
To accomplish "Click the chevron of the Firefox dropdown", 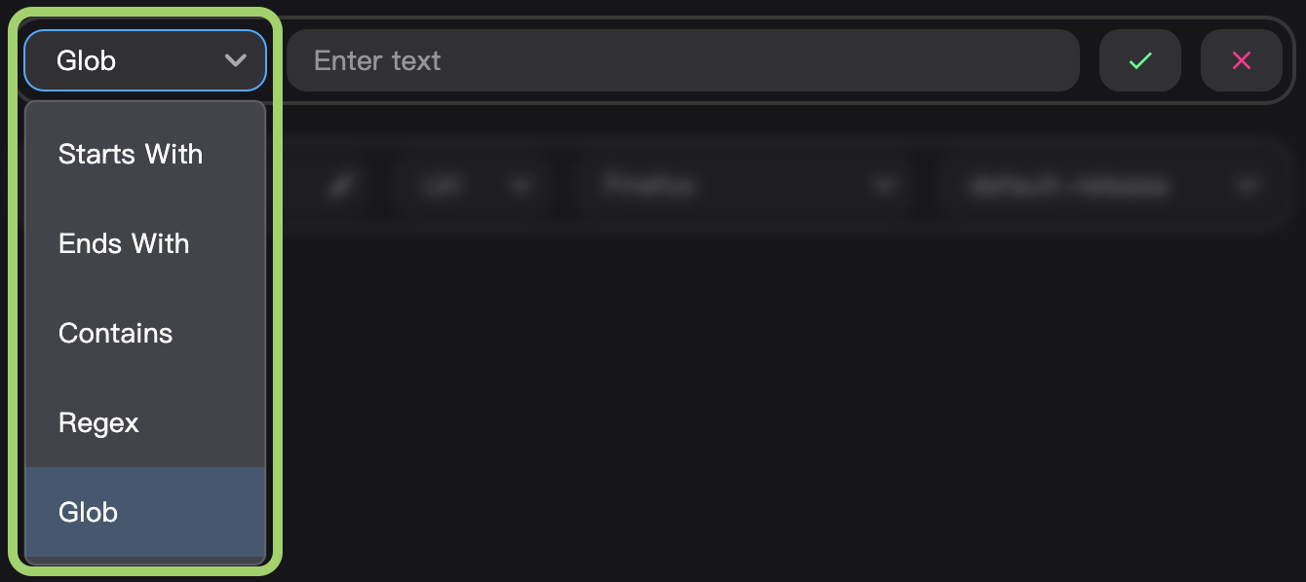I will click(x=884, y=185).
